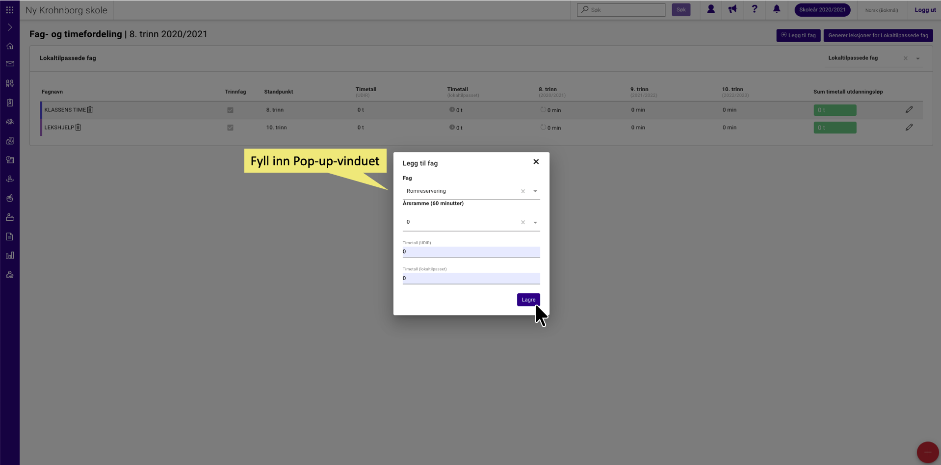Clear the Lokaltilpassede fag filter selection
The image size is (941, 465).
(x=906, y=58)
